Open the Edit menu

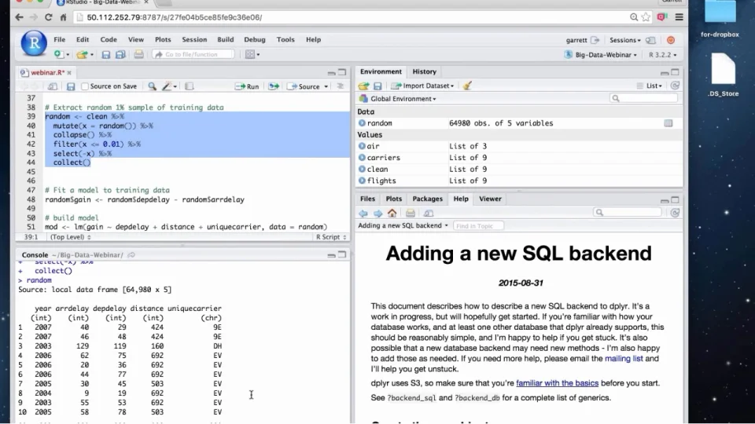83,39
